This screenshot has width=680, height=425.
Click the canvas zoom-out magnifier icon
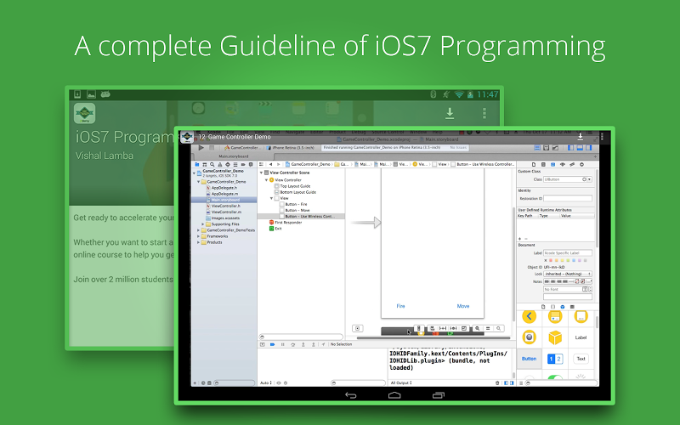(477, 328)
